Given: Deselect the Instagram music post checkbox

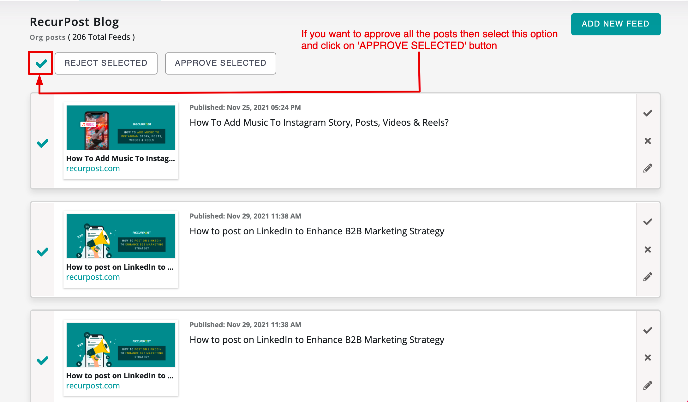Looking at the screenshot, I should pyautogui.click(x=43, y=143).
